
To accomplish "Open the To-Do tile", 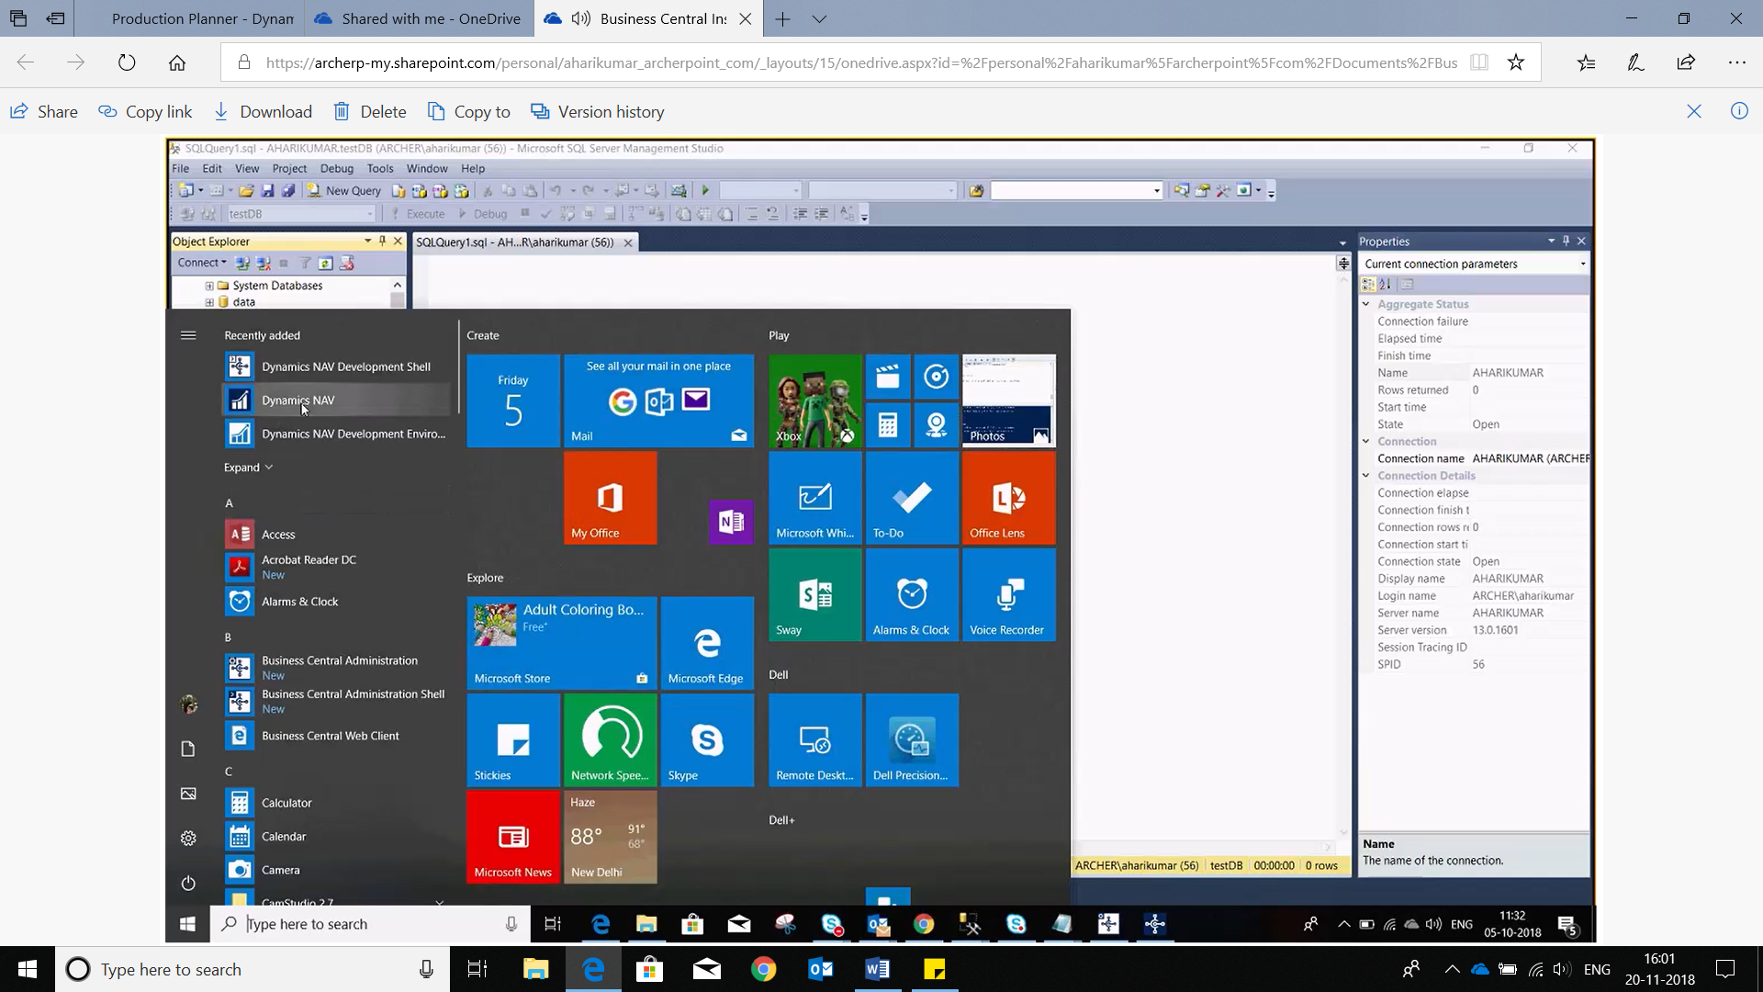I will 912,498.
